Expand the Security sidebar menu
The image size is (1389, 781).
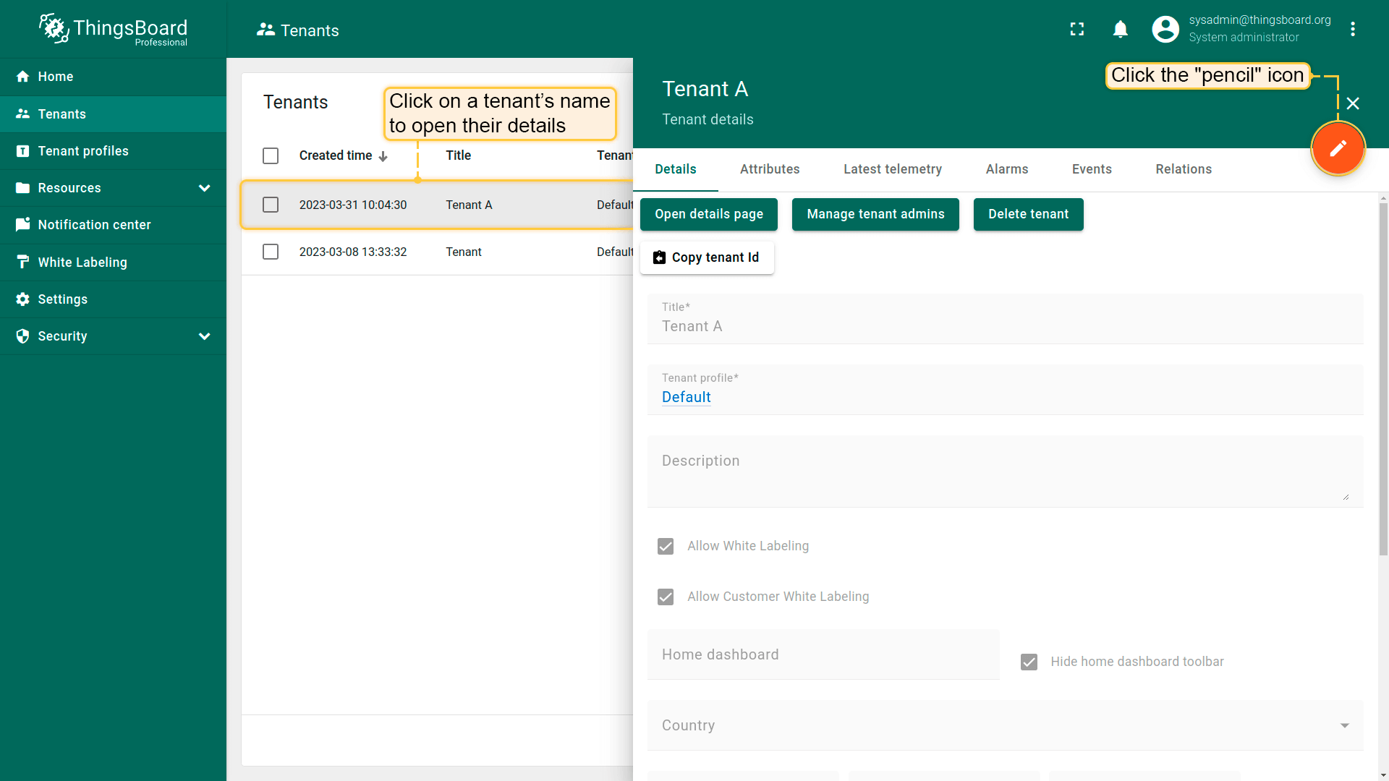pos(204,336)
